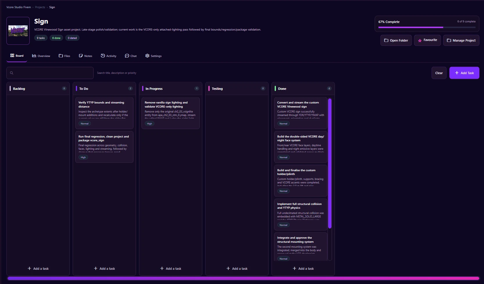Open 'Integrate and approve the structural mounting' card
Image resolution: width=484 pixels, height=284 pixels.
[x=301, y=247]
